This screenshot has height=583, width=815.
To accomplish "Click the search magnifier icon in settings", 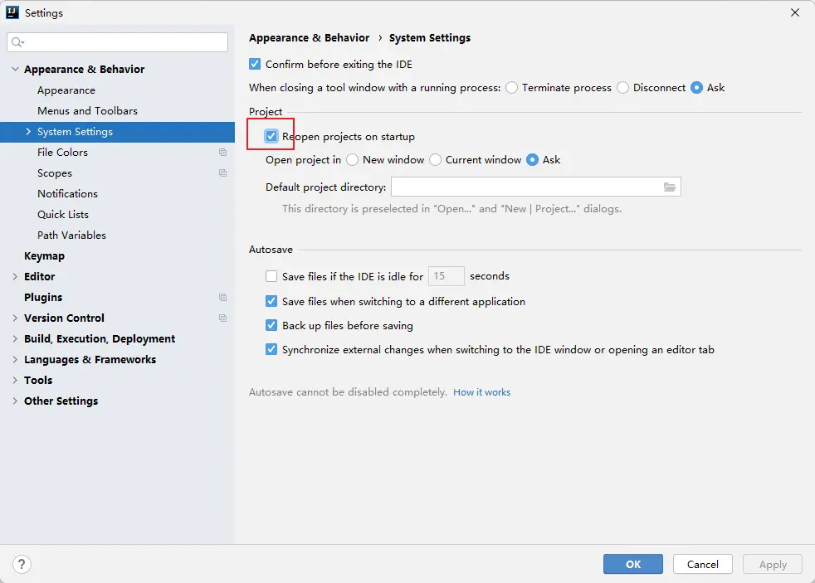I will [x=18, y=42].
